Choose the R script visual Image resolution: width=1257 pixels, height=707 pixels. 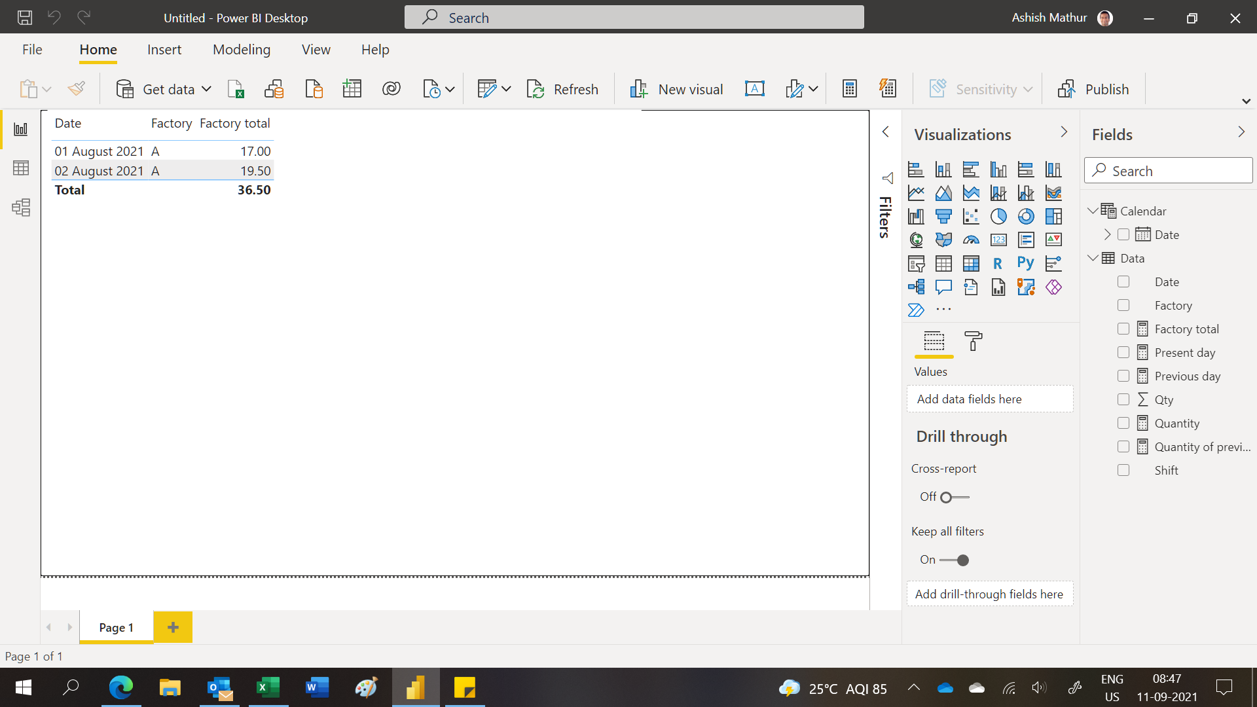click(998, 263)
